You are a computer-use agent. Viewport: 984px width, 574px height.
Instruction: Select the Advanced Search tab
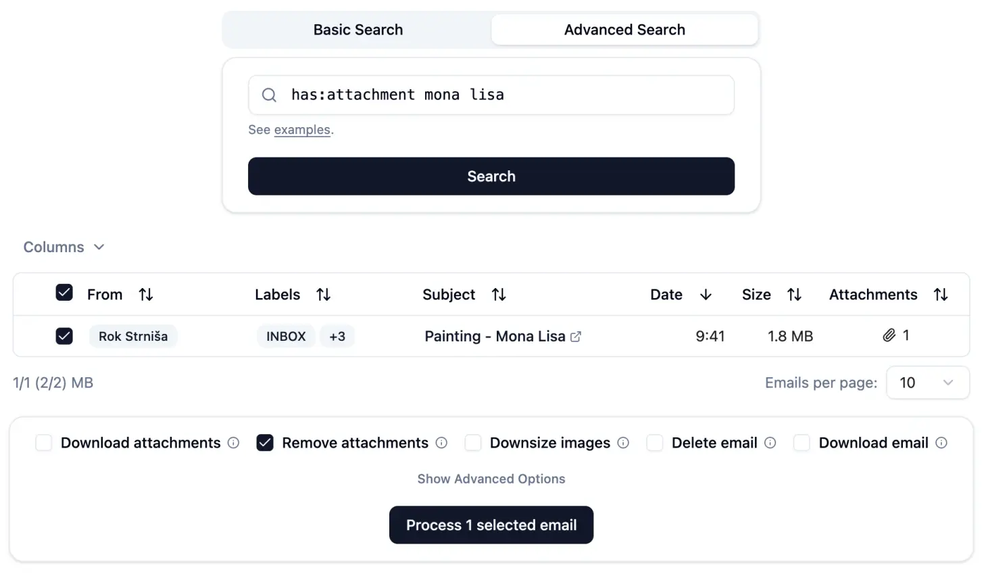624,29
